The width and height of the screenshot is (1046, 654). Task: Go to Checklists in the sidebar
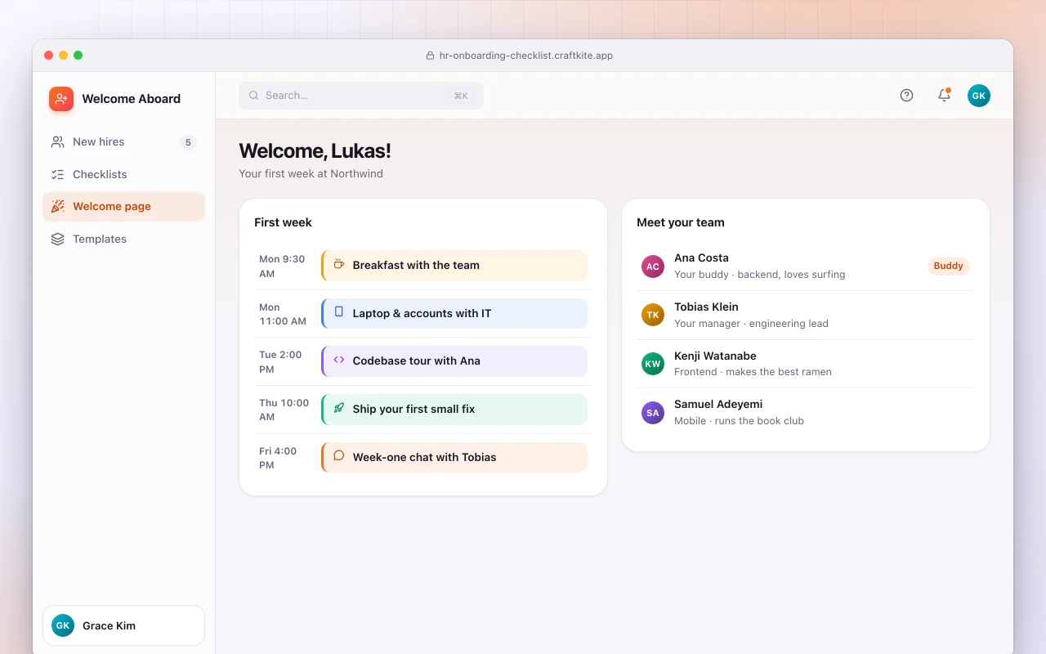pos(123,174)
